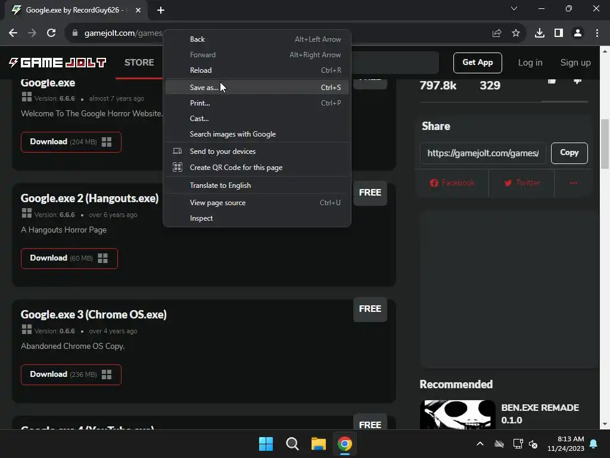This screenshot has width=610, height=458.
Task: Open the Chrome three-dot menu
Action: pyautogui.click(x=597, y=33)
